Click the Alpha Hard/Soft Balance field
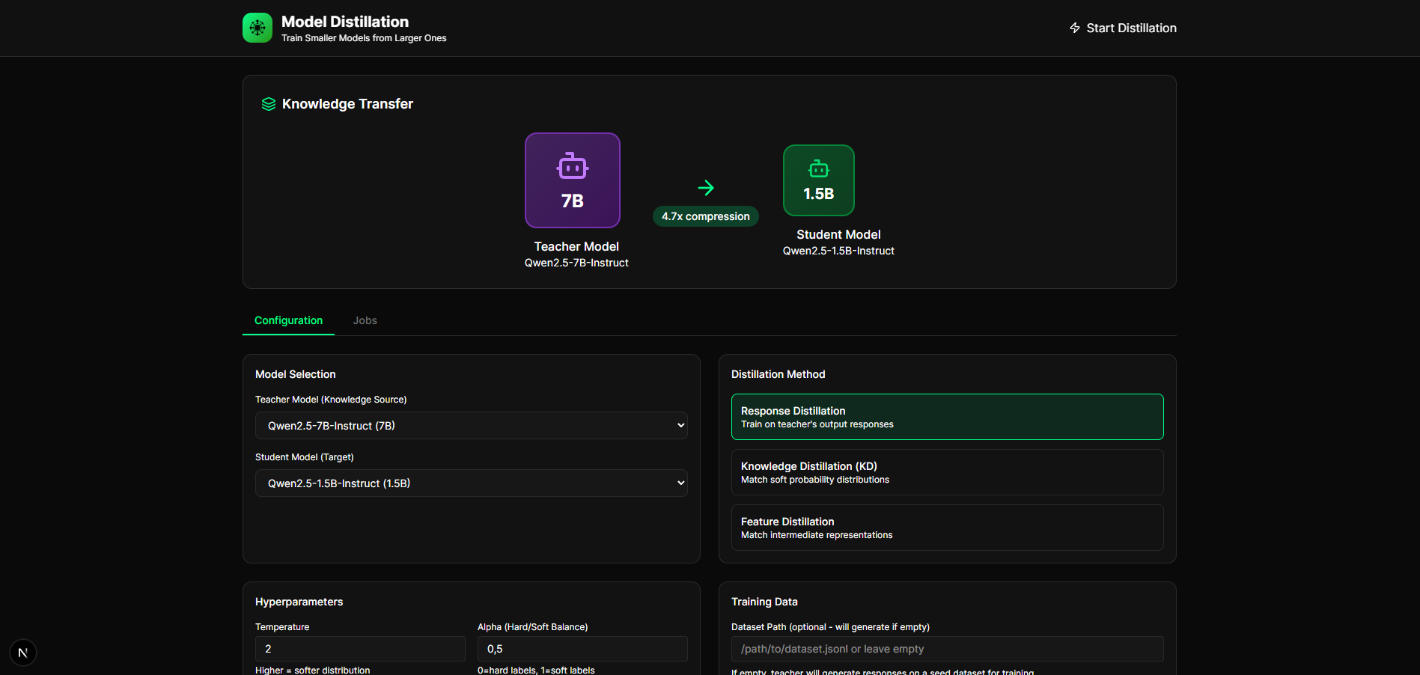Screen dimensions: 1420x675 point(582,649)
